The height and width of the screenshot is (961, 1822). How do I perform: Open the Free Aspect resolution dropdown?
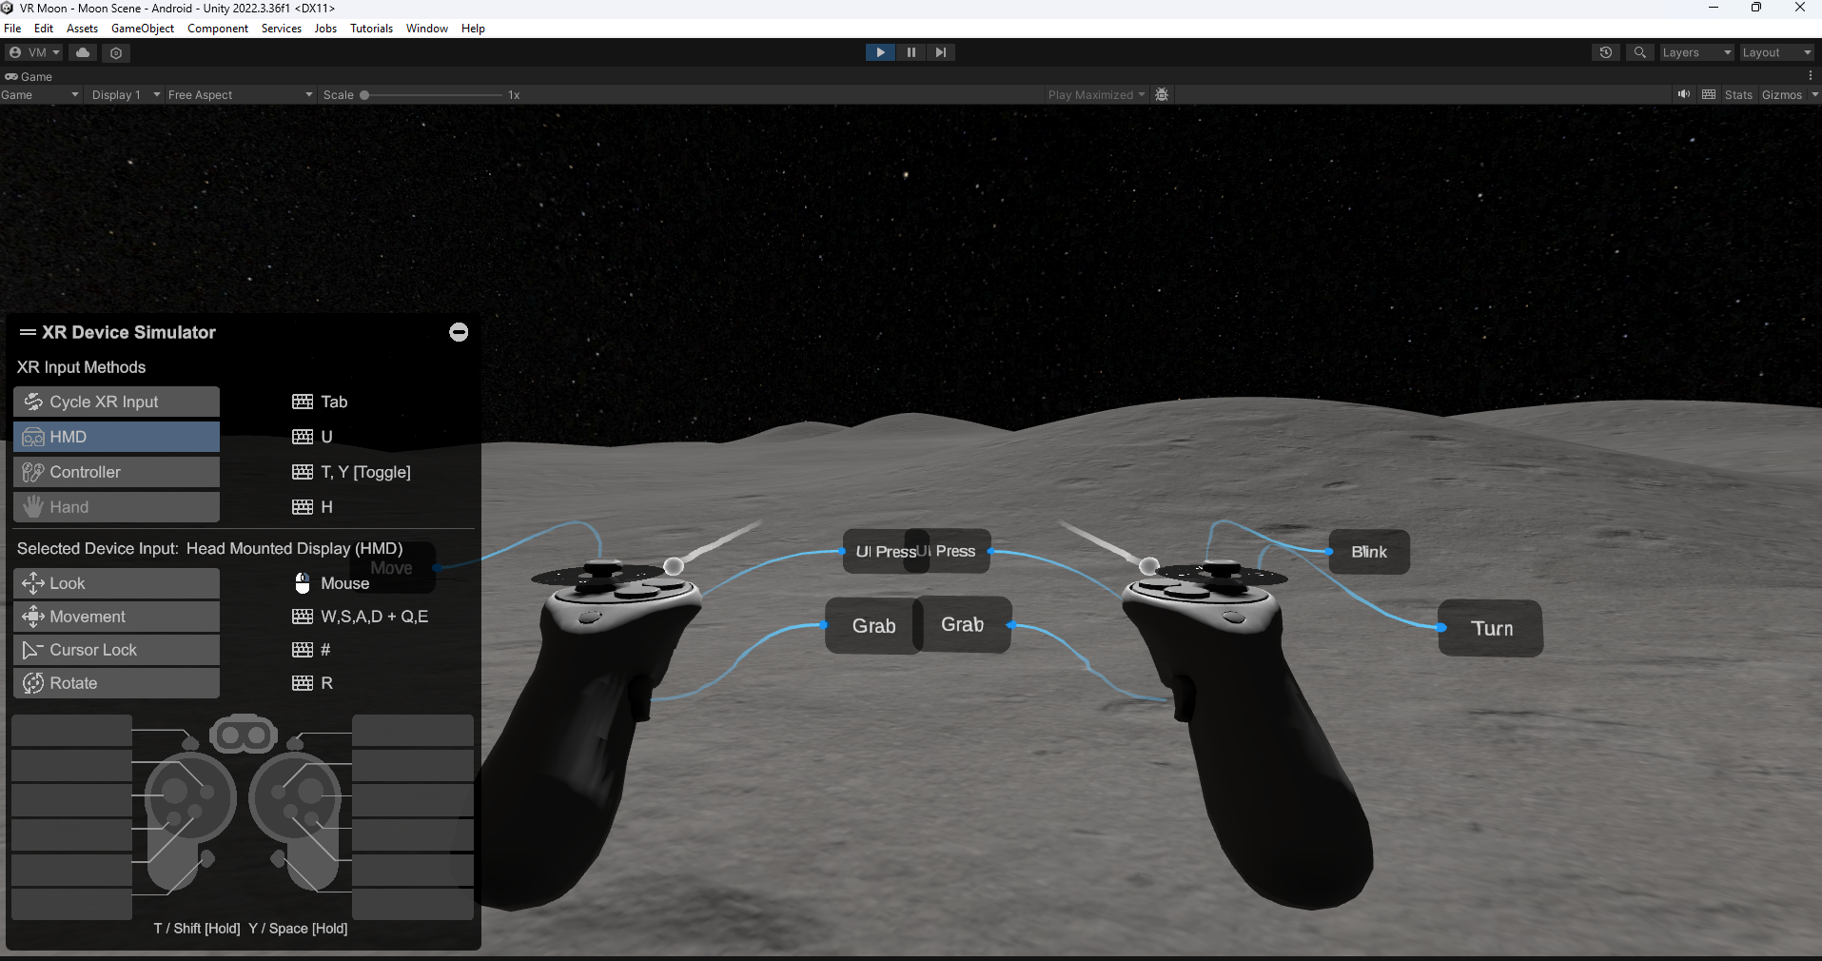tap(239, 94)
